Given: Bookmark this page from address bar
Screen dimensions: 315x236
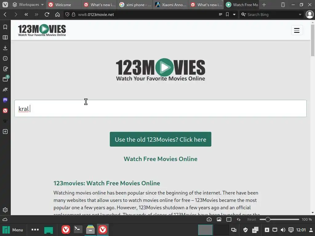Looking at the screenshot, I should click(x=227, y=14).
